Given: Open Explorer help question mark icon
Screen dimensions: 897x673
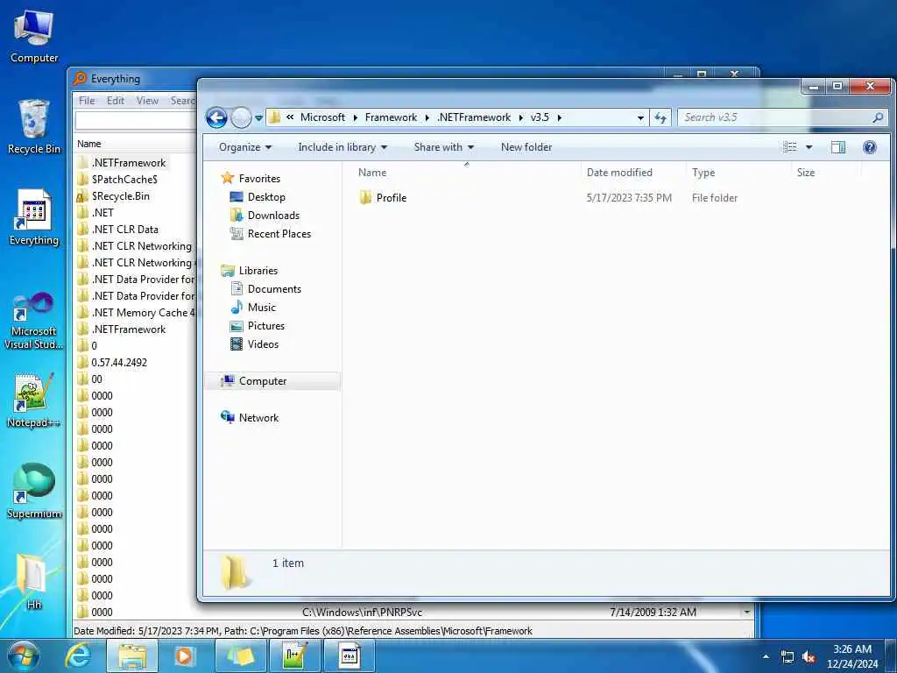Looking at the screenshot, I should point(870,147).
